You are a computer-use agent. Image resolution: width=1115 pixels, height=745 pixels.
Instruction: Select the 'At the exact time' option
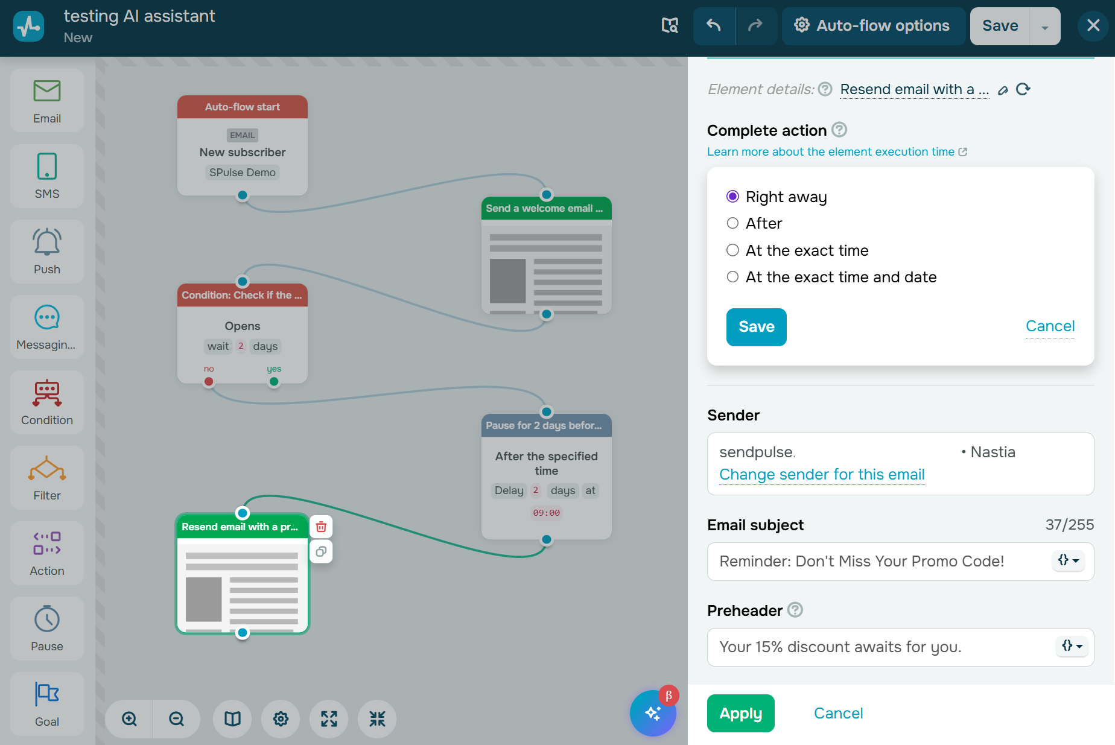[x=732, y=250]
